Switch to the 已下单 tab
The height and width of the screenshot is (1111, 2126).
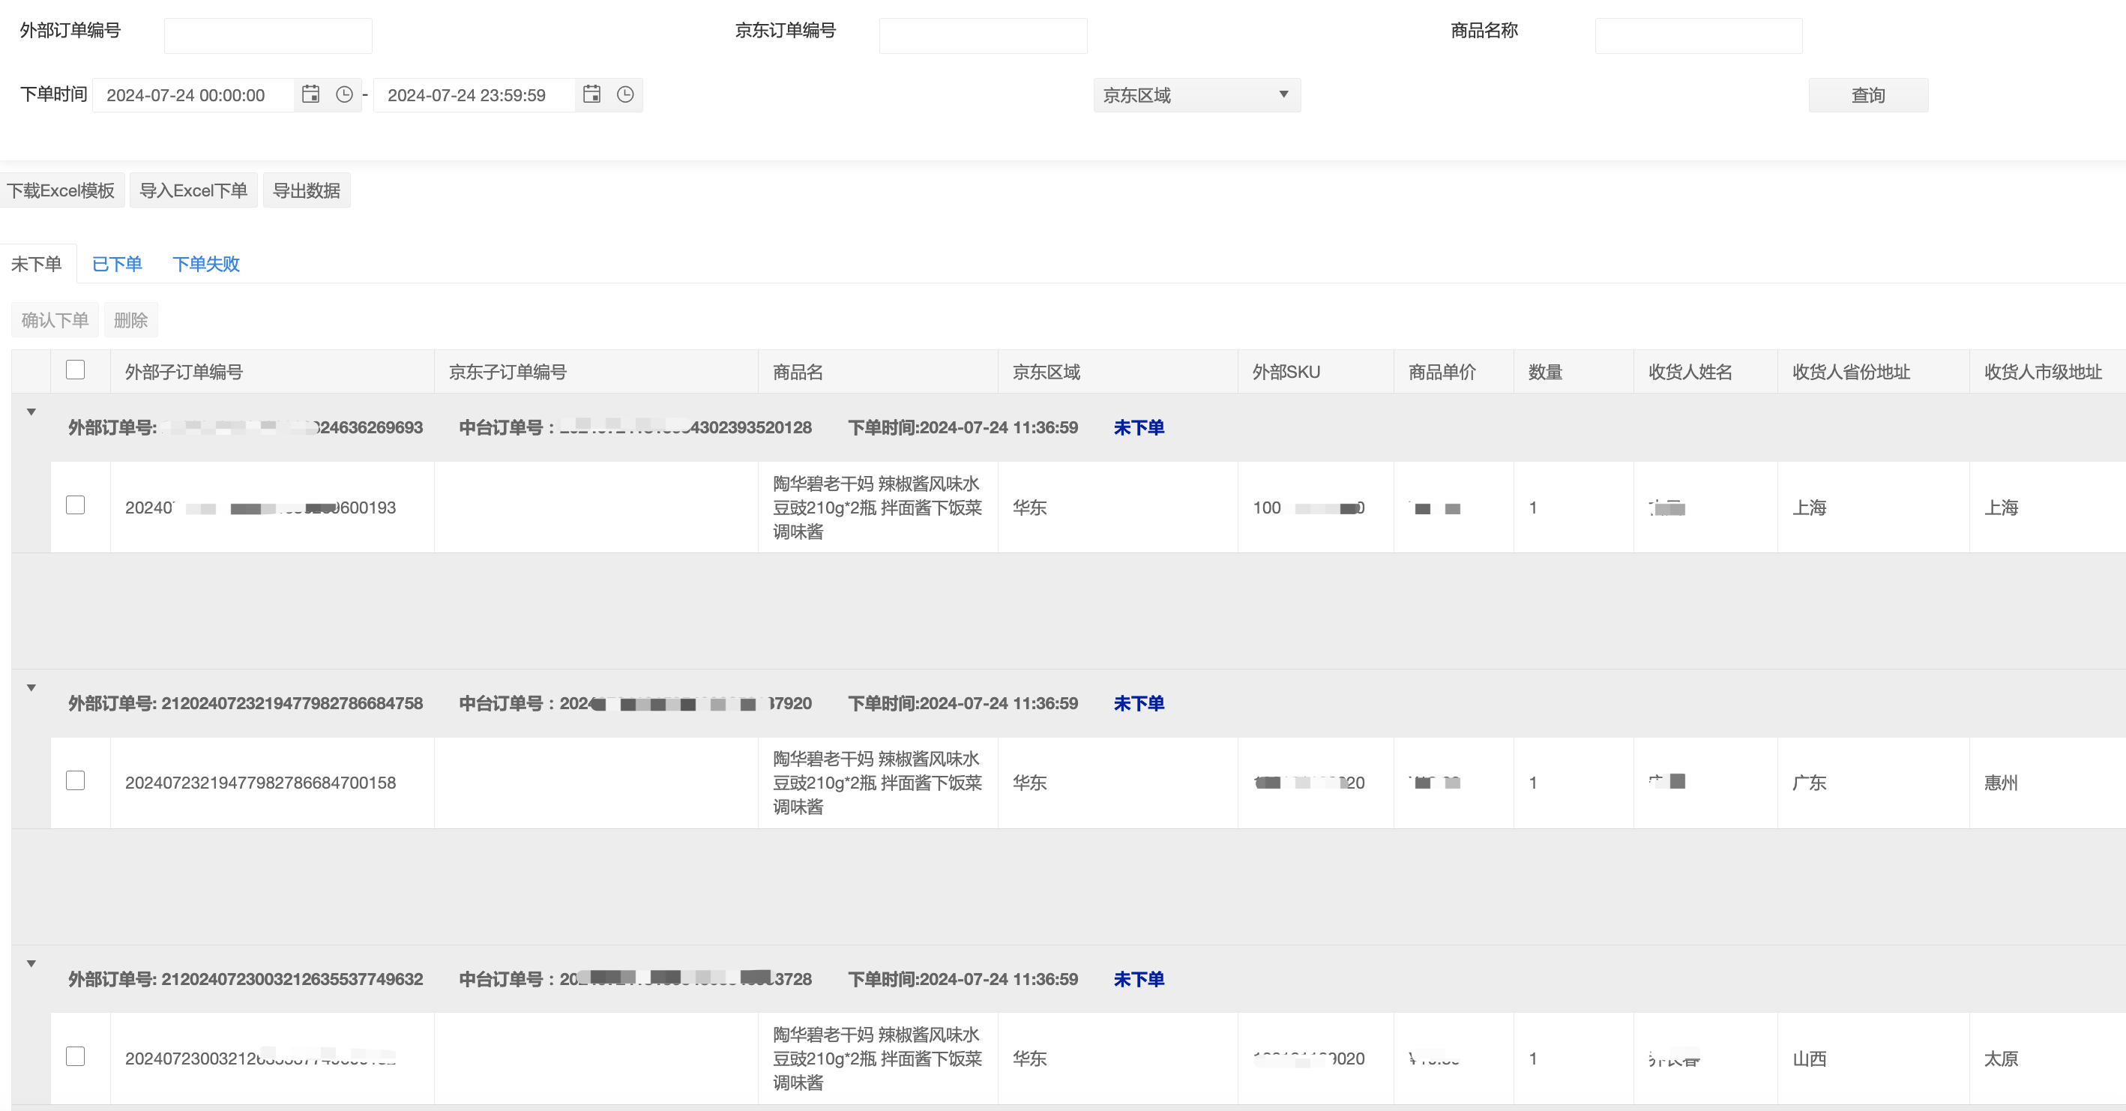116,264
